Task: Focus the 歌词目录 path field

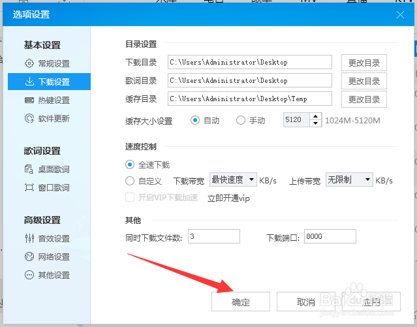Action: (250, 80)
